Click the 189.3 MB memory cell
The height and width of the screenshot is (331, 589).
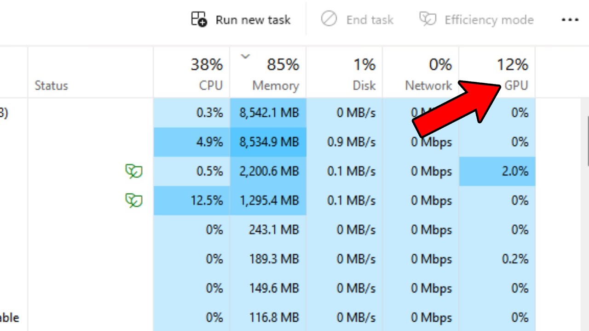click(x=268, y=259)
